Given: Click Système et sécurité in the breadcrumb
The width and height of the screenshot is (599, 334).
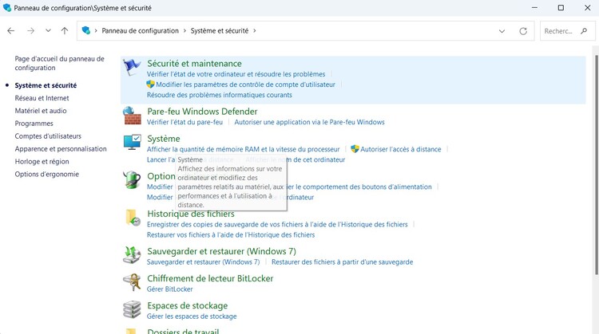Looking at the screenshot, I should click(220, 31).
